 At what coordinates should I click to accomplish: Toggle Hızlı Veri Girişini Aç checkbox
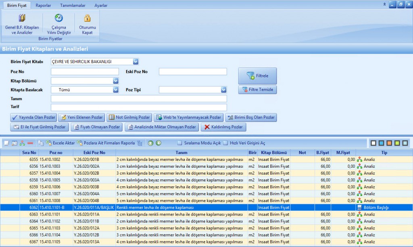[226, 143]
